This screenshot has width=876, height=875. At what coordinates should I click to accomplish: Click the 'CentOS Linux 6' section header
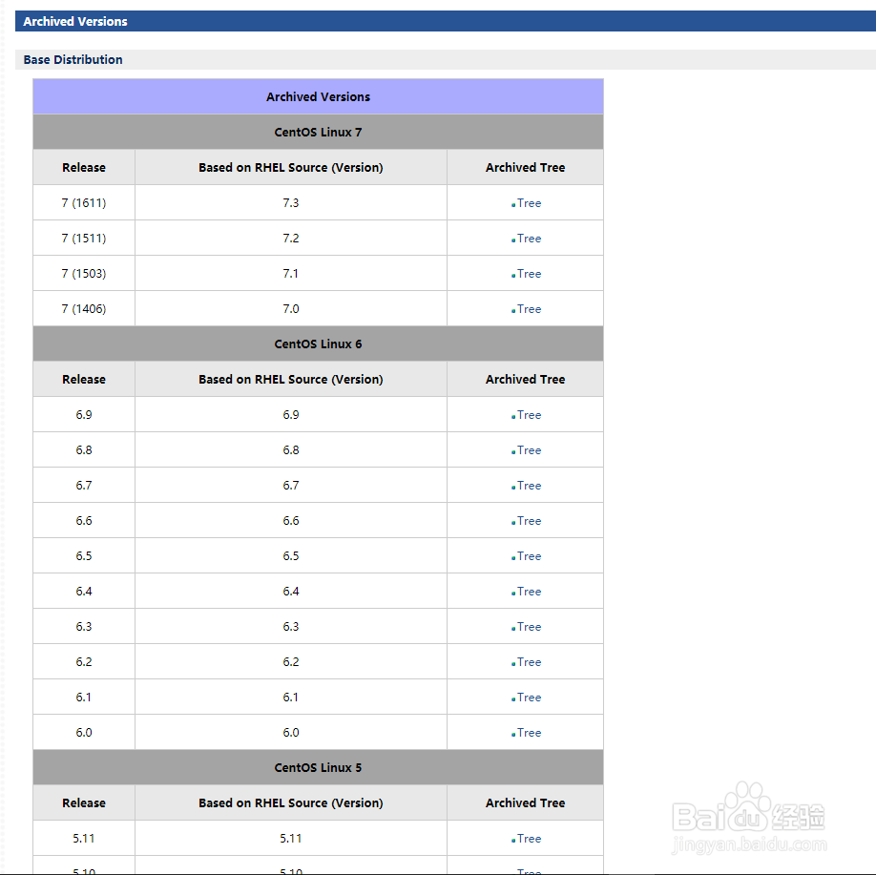tap(318, 344)
